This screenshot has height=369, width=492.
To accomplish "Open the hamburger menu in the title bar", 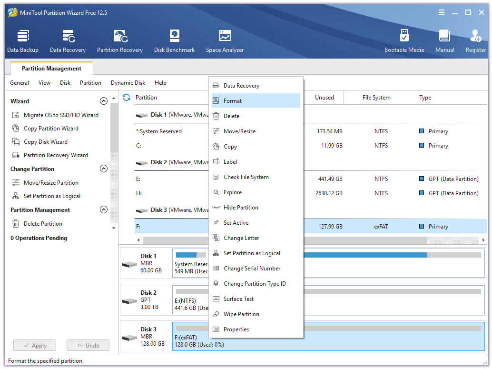I will click(x=442, y=12).
